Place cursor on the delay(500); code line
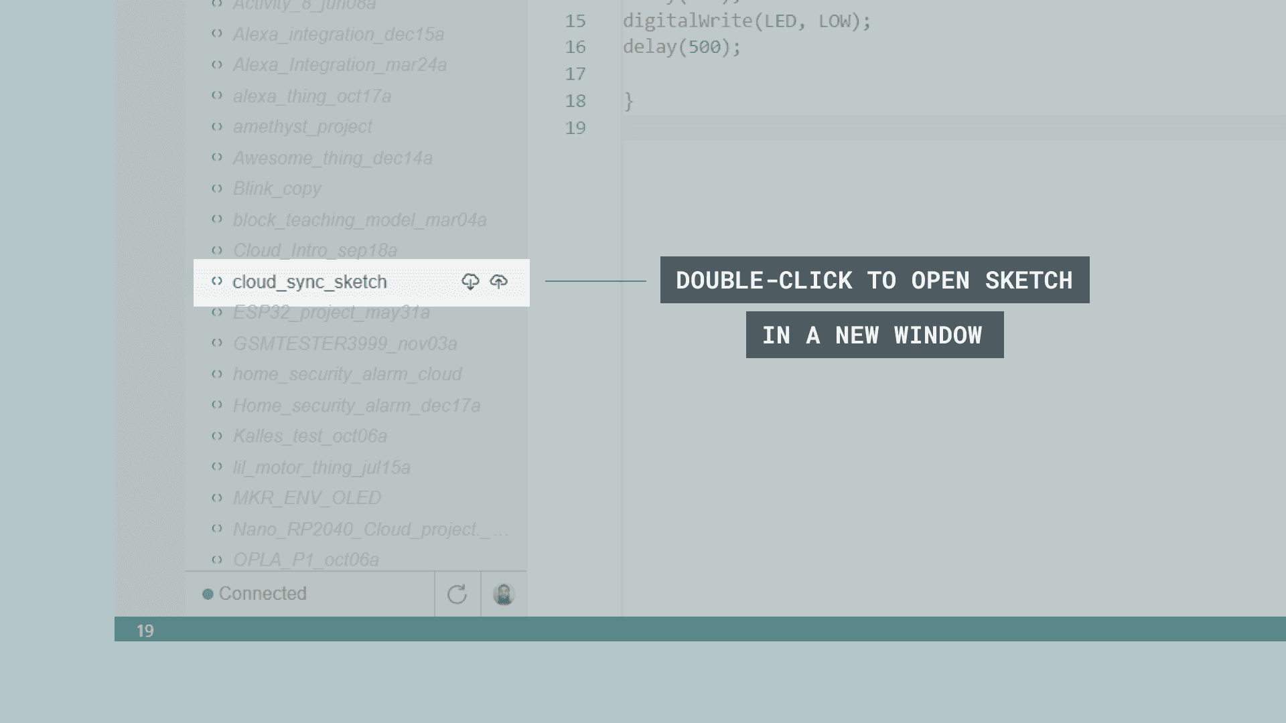The width and height of the screenshot is (1286, 723). tap(681, 47)
